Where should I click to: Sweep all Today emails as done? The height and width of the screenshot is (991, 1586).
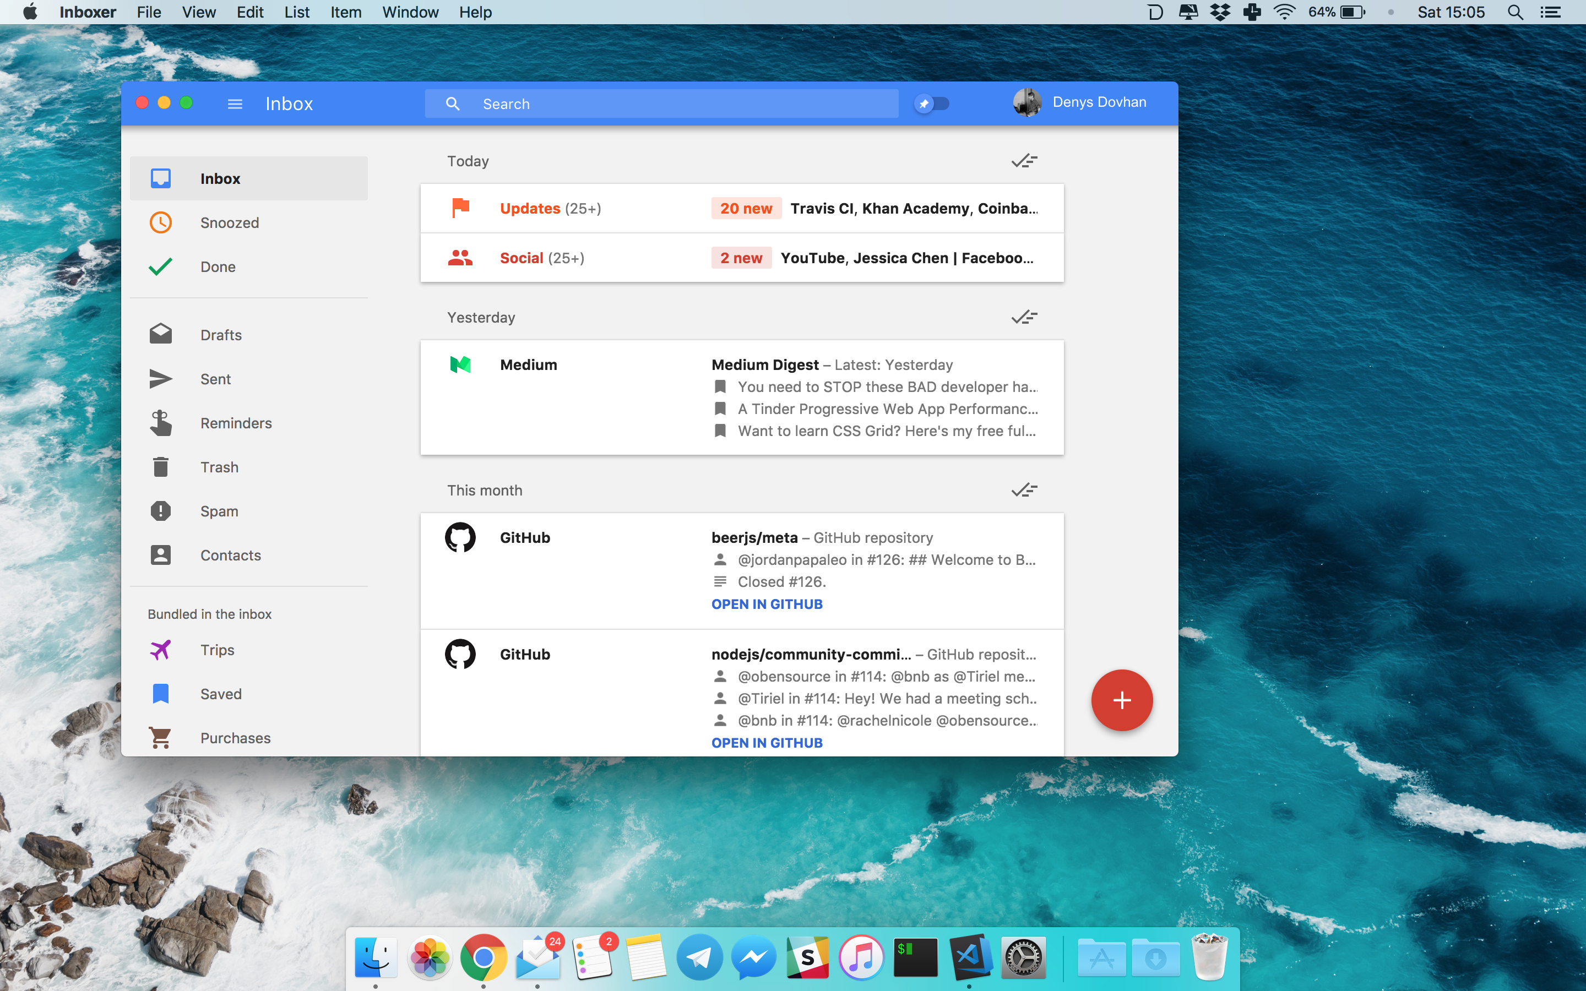click(1024, 161)
